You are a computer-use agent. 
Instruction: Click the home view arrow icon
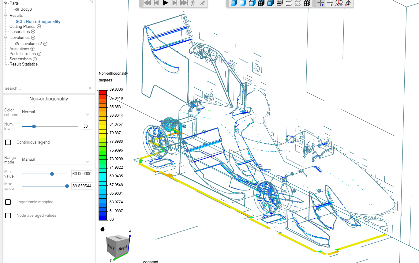pos(103,229)
